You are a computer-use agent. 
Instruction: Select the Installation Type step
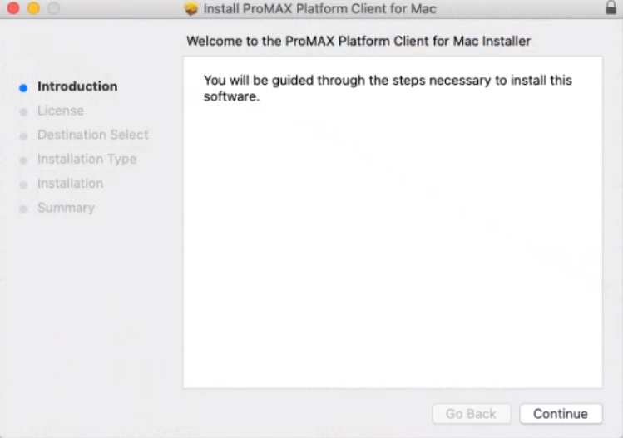tap(87, 159)
